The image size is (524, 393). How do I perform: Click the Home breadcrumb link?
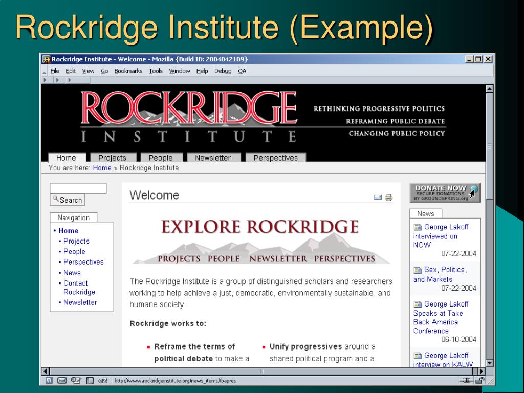[x=102, y=168]
